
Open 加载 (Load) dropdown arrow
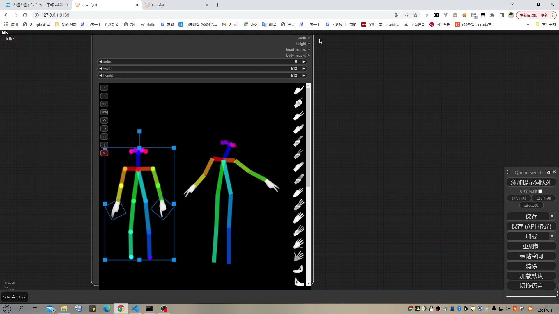554,237
